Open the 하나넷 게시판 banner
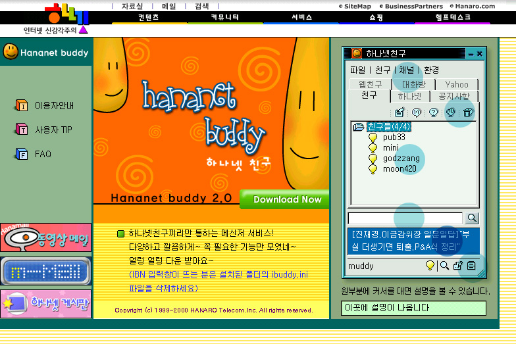 point(46,304)
